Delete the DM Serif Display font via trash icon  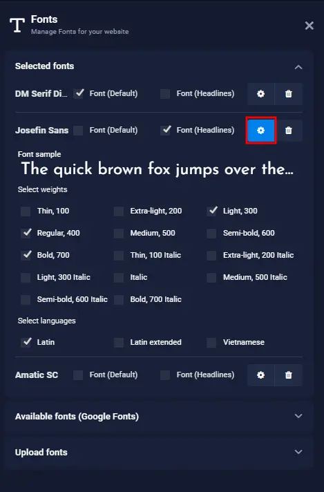[x=289, y=94]
